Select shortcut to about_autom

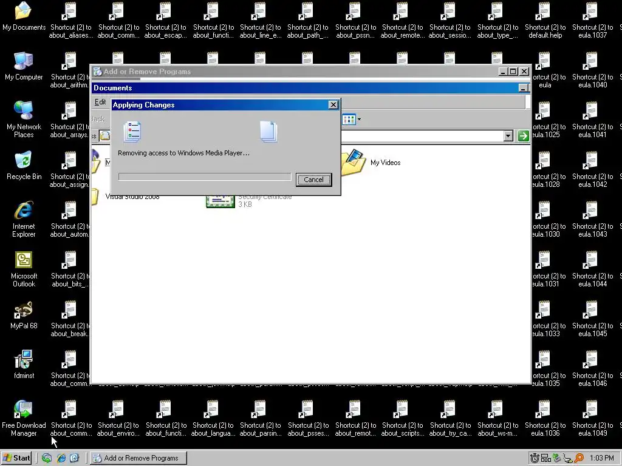pos(69,220)
